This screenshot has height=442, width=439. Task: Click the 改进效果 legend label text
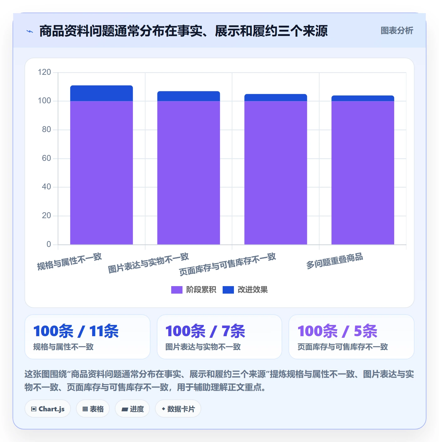pyautogui.click(x=253, y=290)
